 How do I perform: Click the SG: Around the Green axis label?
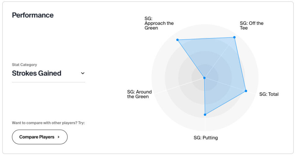pos(139,94)
